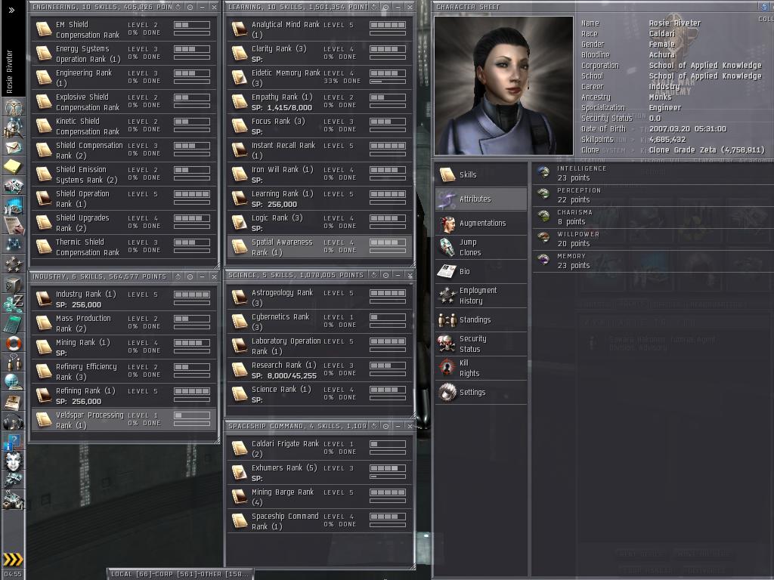This screenshot has height=580, width=774.
Task: Click the circle button on Learning window header
Action: tap(385, 7)
